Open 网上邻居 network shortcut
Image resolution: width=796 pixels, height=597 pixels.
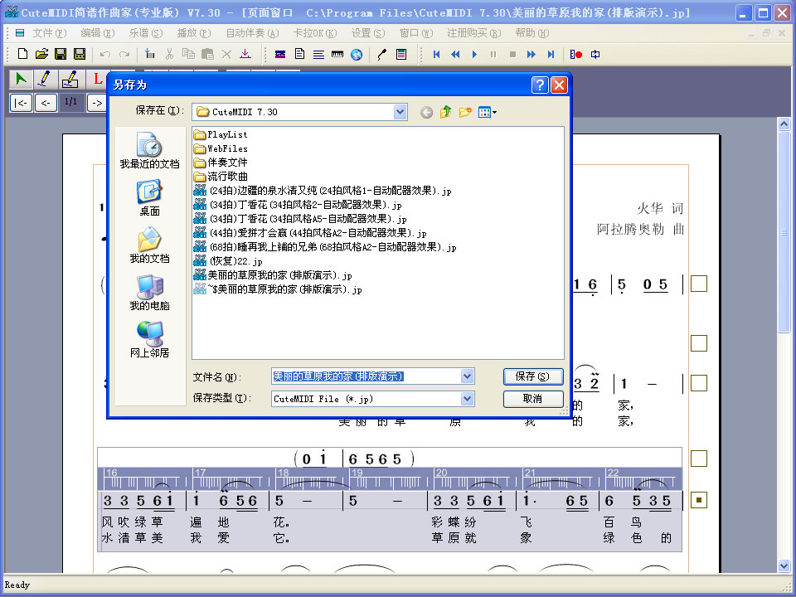pyautogui.click(x=149, y=340)
